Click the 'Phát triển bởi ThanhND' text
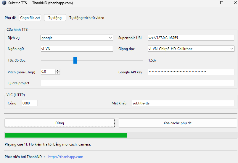This screenshot has height=163, width=238. pos(23,156)
